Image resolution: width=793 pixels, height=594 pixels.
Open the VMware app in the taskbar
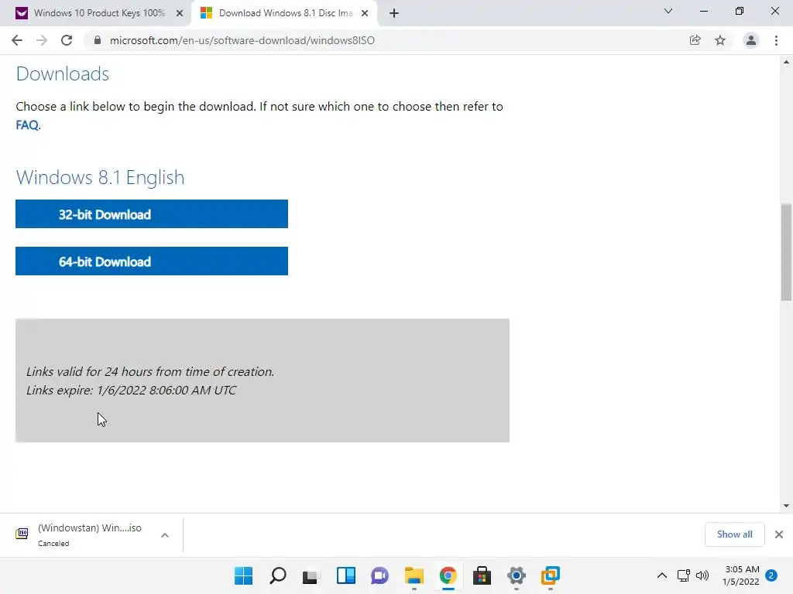pos(551,575)
